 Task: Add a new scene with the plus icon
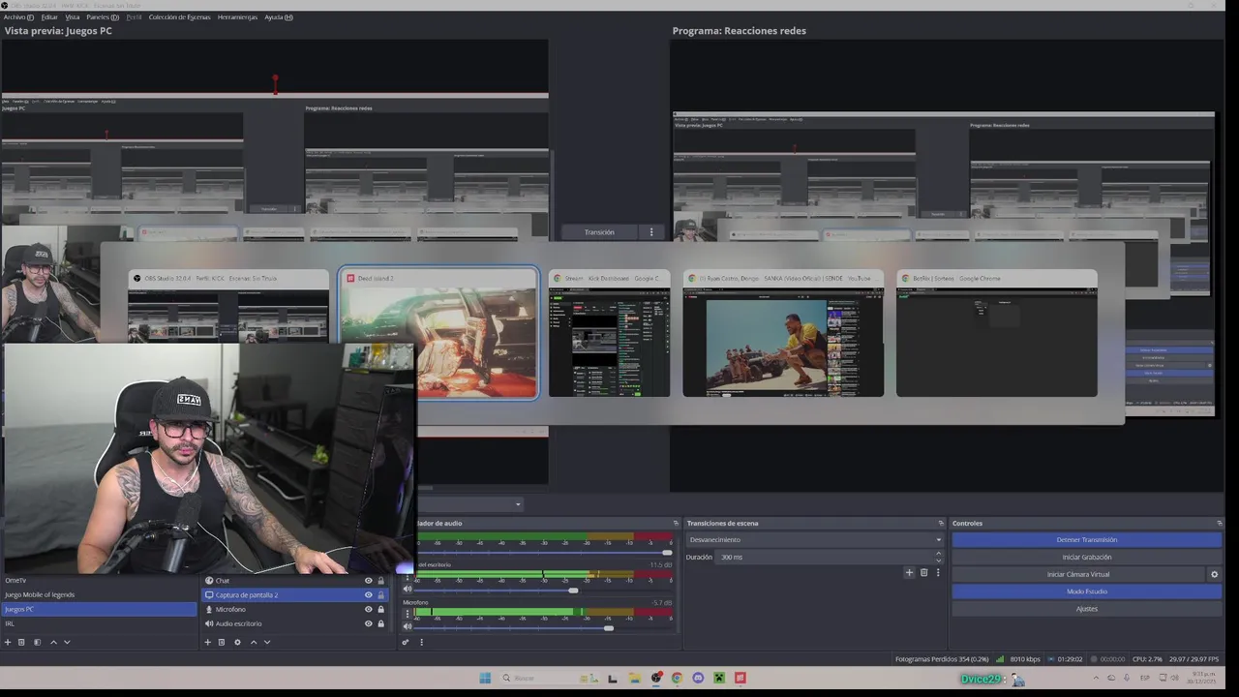[x=8, y=642]
